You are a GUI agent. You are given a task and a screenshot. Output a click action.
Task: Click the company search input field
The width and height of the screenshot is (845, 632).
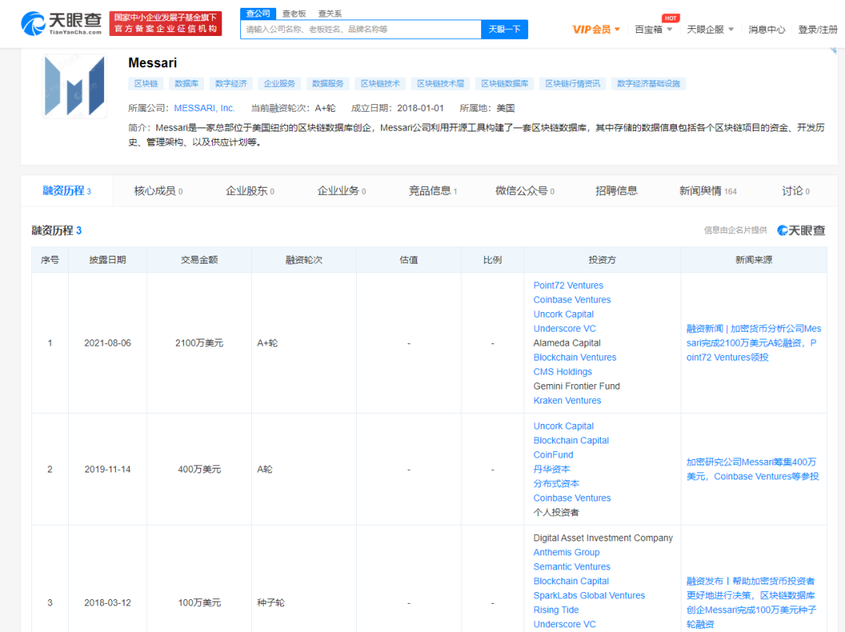(x=361, y=29)
